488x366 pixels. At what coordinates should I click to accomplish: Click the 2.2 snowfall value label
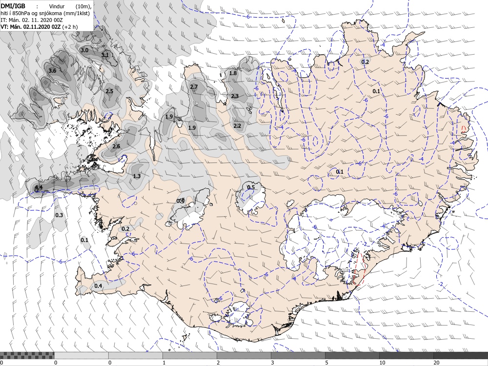click(237, 126)
